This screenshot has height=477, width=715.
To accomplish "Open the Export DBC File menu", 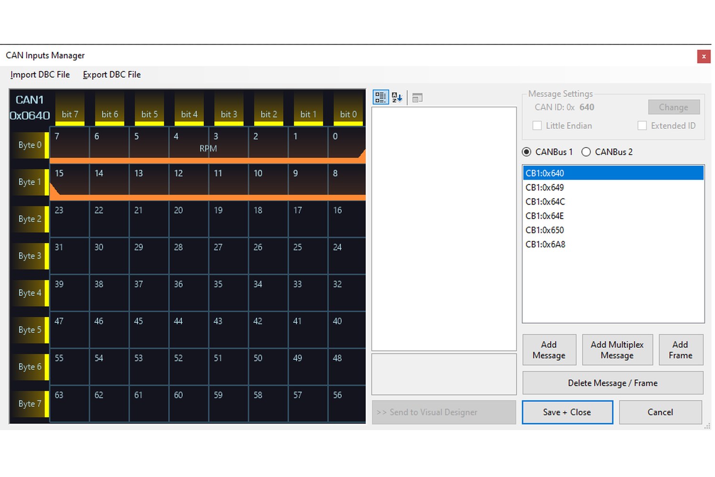I will point(112,74).
